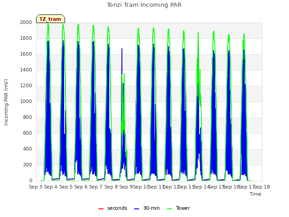Click the Sep 4 x-axis tick label
289x217 pixels.
pyautogui.click(x=51, y=187)
